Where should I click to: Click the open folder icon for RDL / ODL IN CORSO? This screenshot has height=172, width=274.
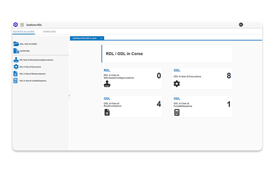[16, 44]
